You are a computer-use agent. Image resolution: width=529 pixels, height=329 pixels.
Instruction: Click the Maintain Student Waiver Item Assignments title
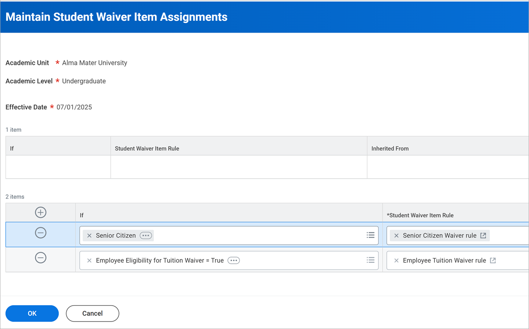coord(116,17)
